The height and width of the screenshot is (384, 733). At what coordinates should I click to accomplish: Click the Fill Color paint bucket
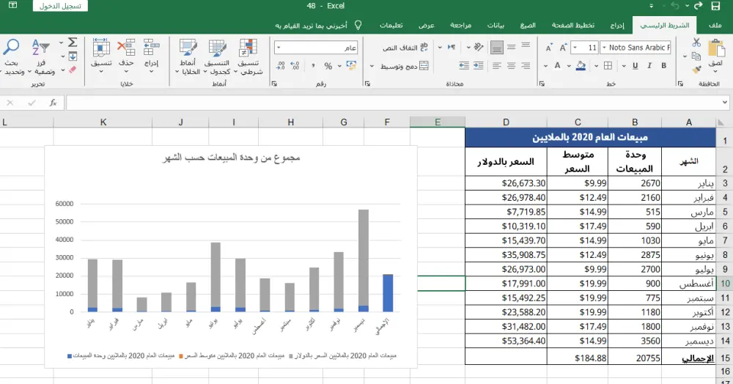click(x=581, y=66)
